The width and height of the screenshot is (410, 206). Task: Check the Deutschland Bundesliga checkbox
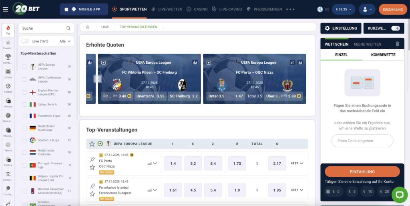pos(24,128)
